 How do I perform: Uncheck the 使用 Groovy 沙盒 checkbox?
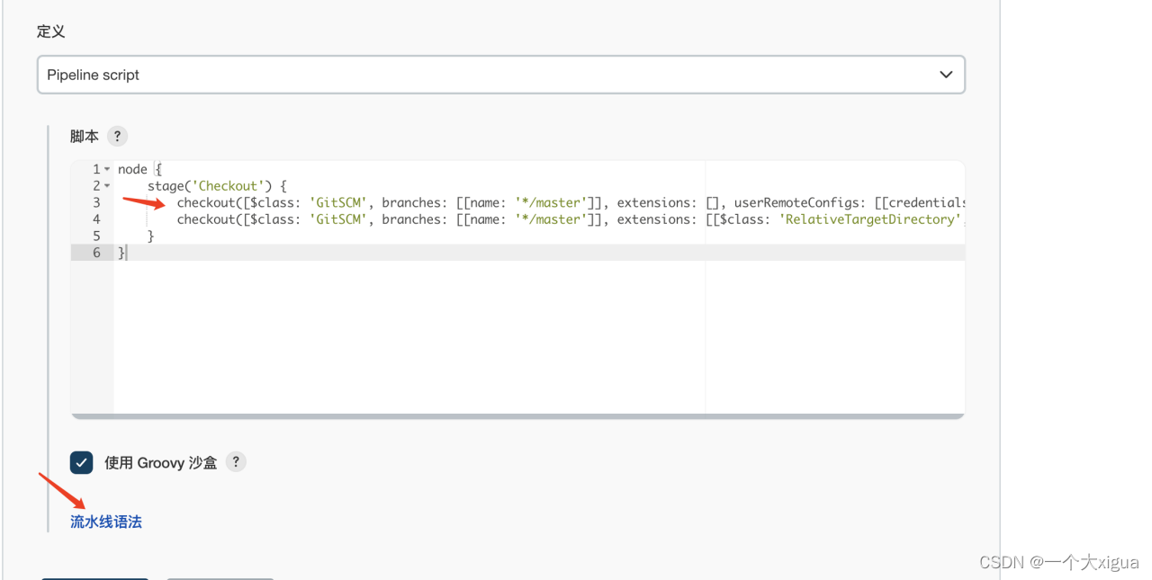click(81, 461)
